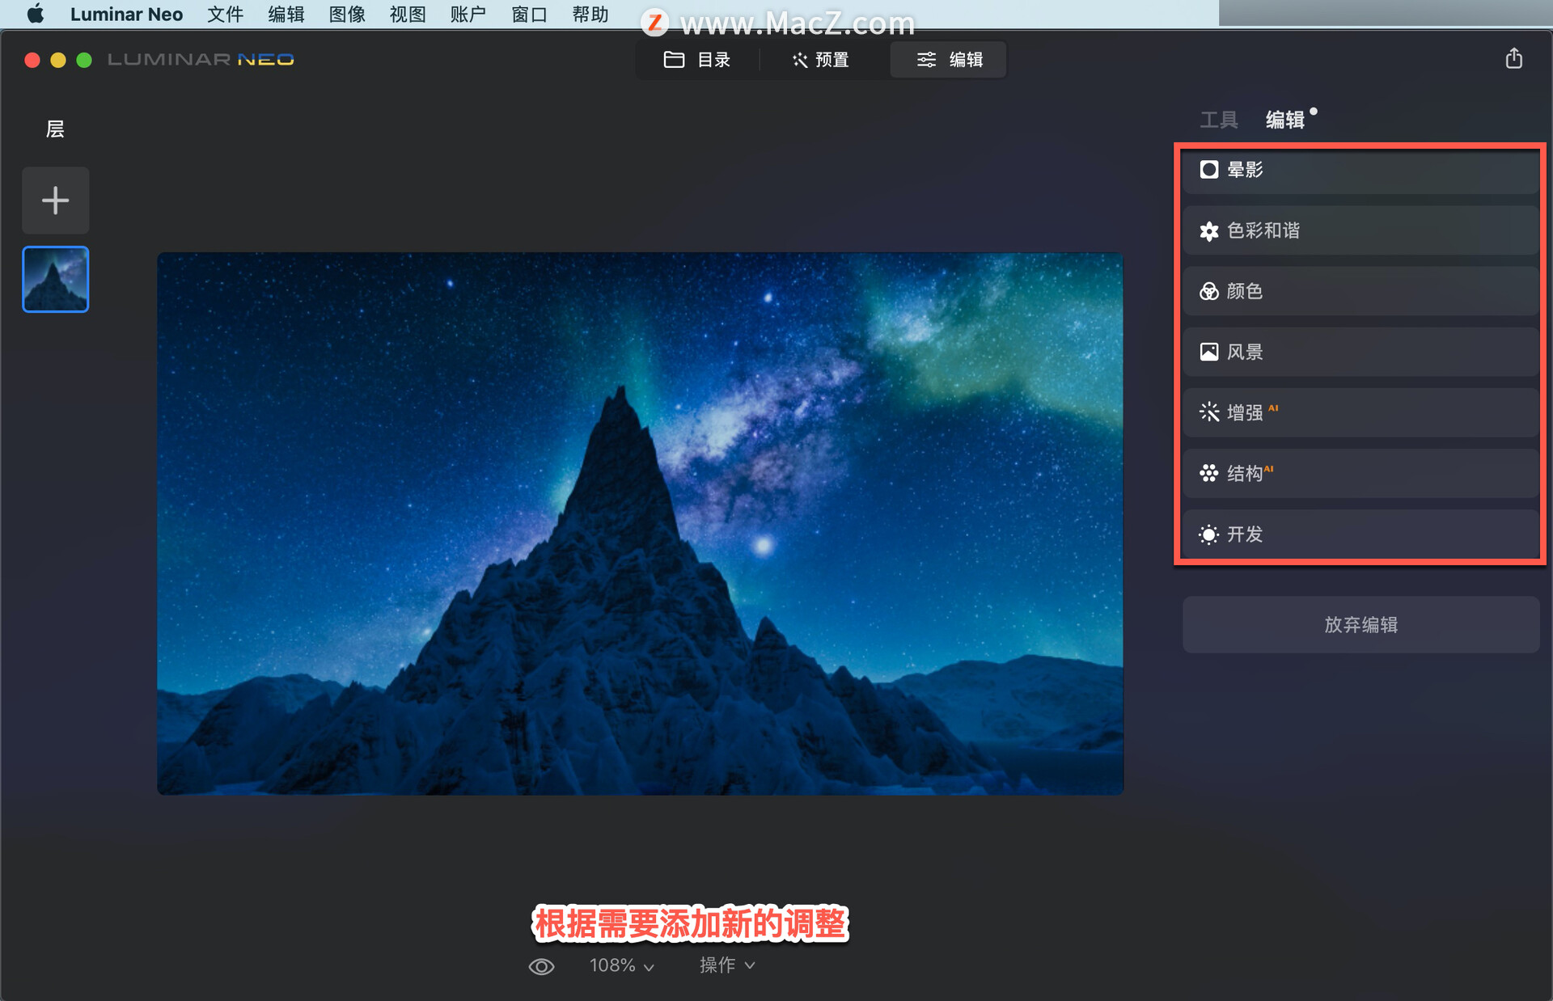Click the 结构 AI dots icon
1553x1001 pixels.
1208,473
